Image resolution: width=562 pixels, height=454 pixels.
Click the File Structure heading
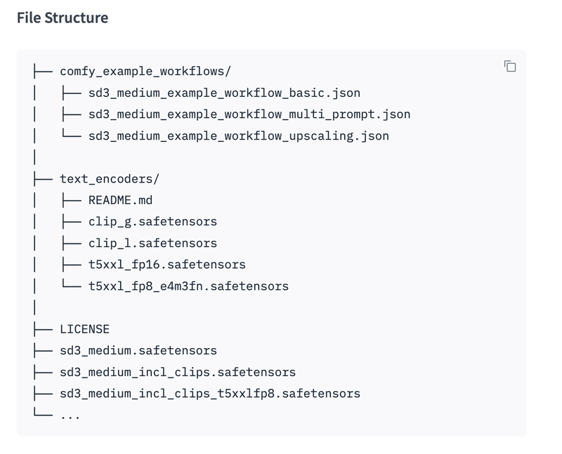63,18
